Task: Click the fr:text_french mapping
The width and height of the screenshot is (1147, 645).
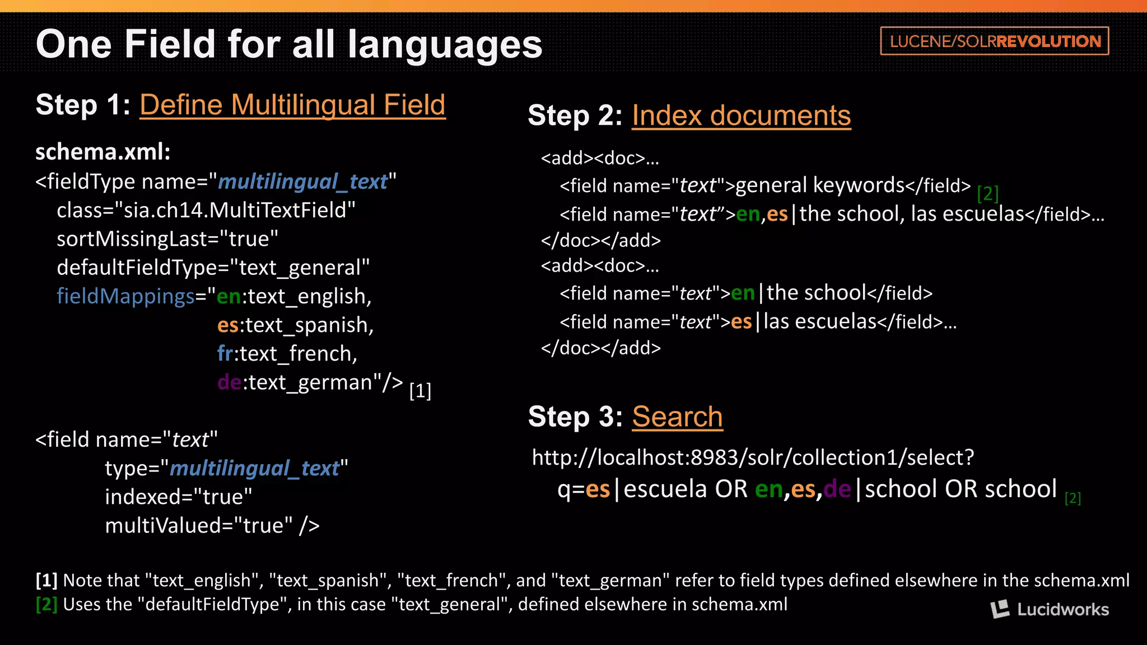Action: coord(287,354)
